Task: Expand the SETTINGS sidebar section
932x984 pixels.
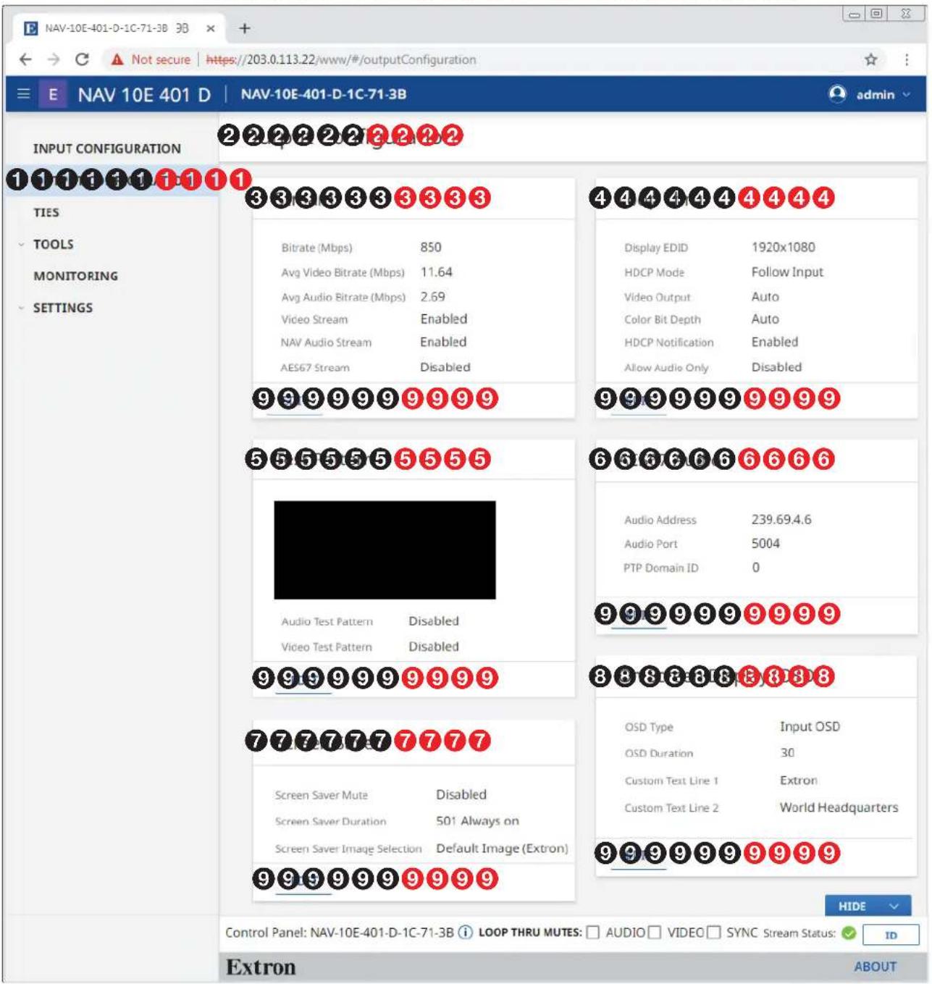Action: click(x=21, y=308)
